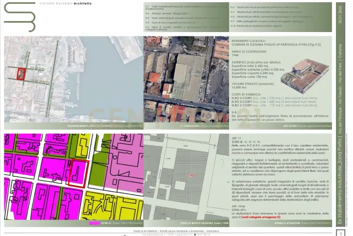The height and width of the screenshot is (236, 353).
Task: Click the red site marker on location map
Action: click(x=22, y=74)
